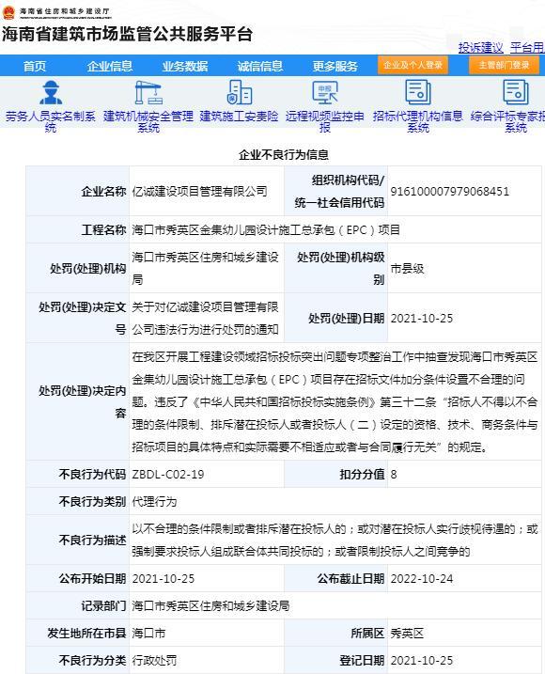The height and width of the screenshot is (674, 545).
Task: Open the 企业信息 menu
Action: click(110, 66)
